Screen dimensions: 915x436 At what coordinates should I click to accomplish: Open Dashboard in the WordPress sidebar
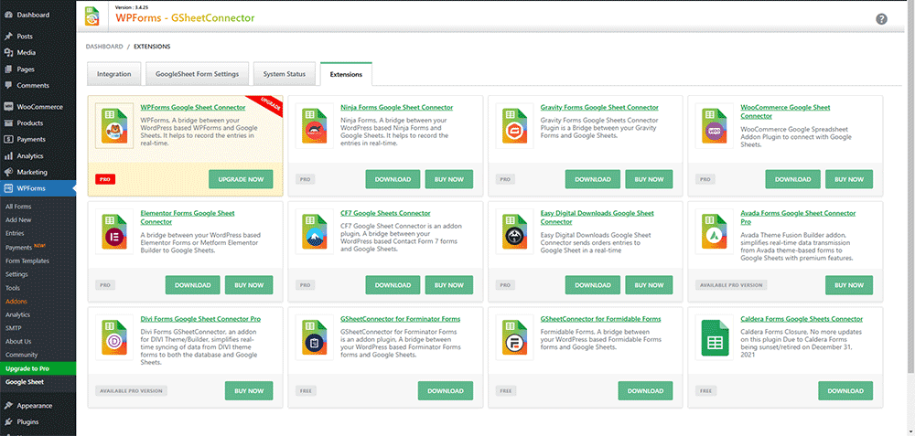(38, 16)
